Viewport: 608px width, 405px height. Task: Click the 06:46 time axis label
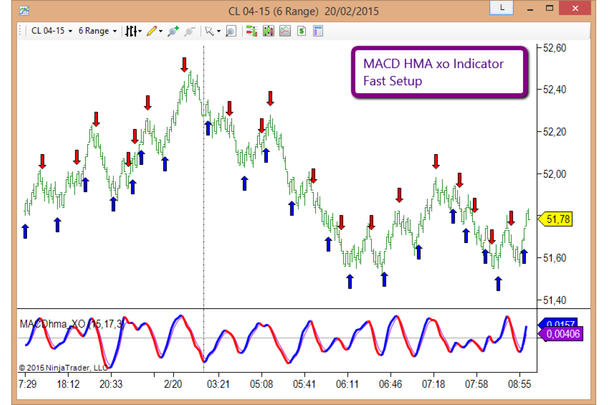(x=391, y=384)
